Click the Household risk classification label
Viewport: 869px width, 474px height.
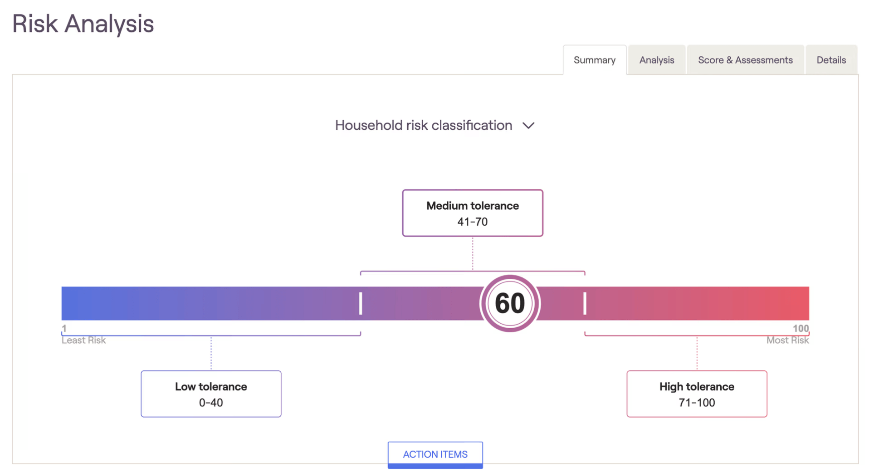tap(424, 125)
